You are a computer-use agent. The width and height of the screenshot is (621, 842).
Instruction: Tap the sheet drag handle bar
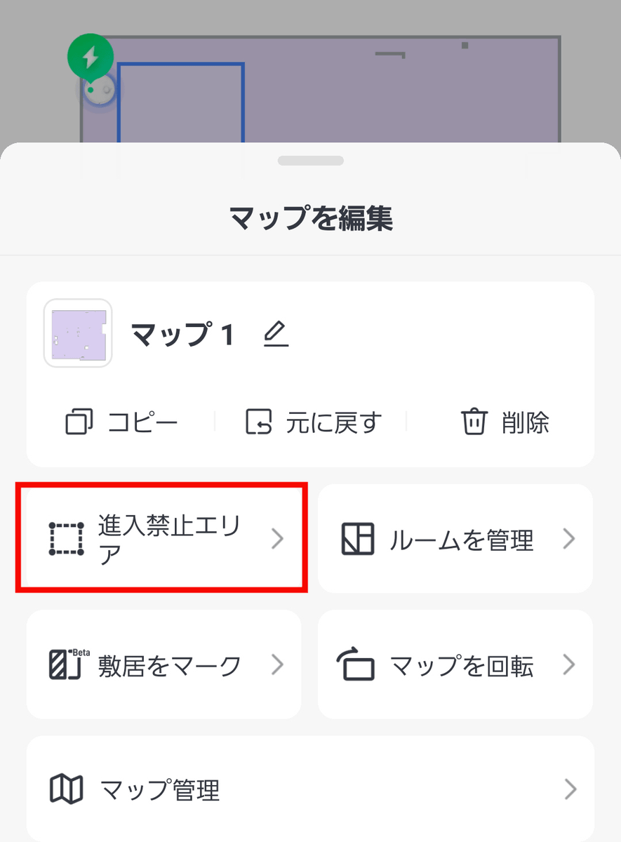click(310, 161)
